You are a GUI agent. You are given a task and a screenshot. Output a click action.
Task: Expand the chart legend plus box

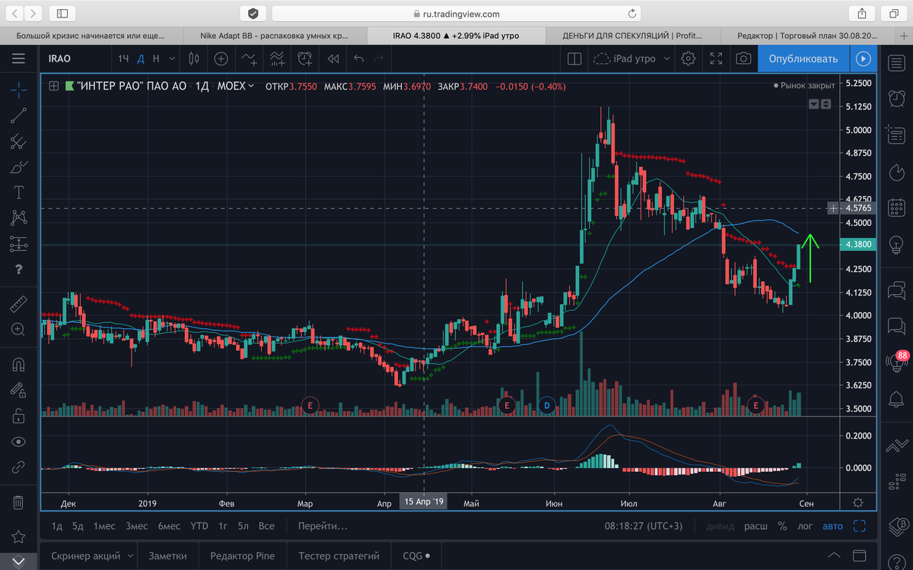point(53,87)
